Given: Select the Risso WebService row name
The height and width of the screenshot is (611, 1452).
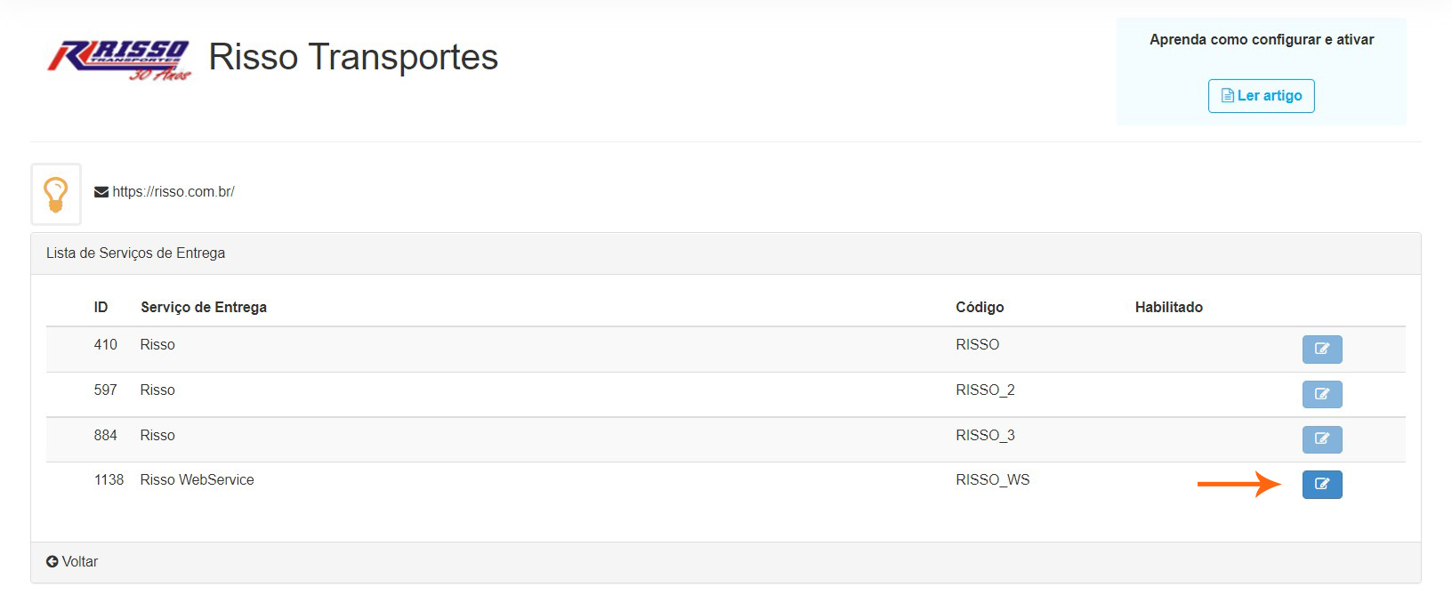Looking at the screenshot, I should point(197,480).
